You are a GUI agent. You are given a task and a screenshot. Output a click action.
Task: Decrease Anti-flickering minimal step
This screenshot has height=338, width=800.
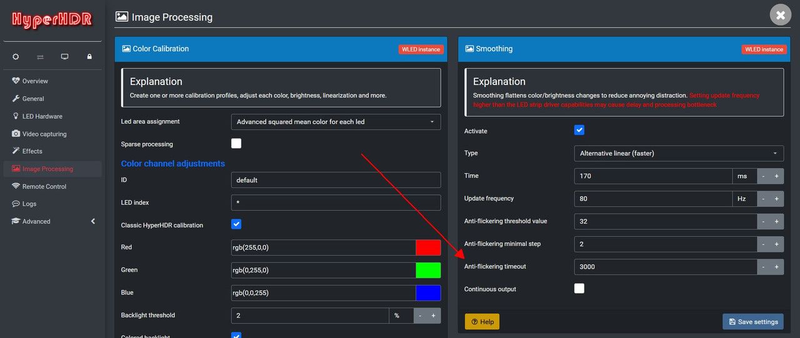click(763, 244)
